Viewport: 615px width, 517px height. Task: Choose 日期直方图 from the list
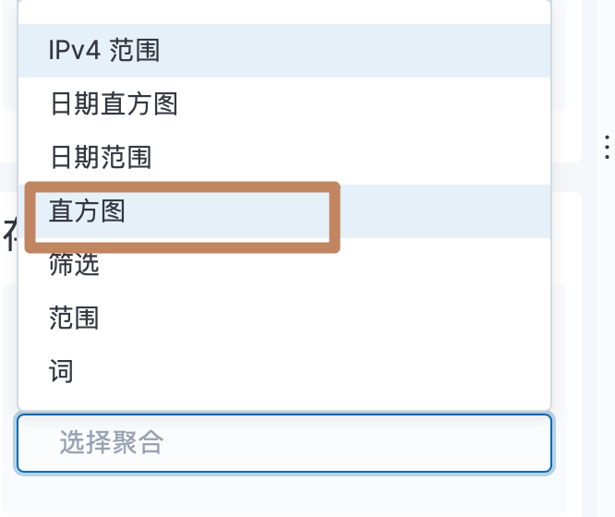pos(284,104)
